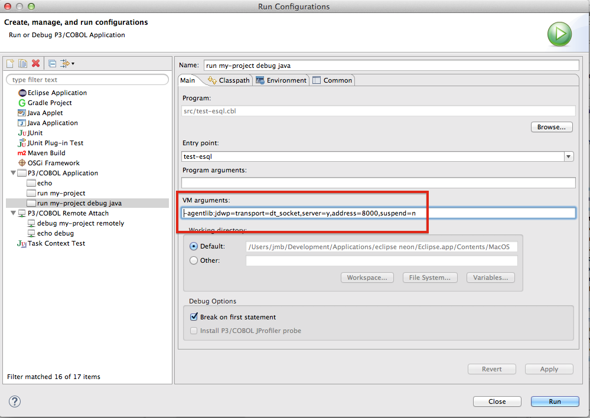
Task: Click the Apply button
Action: pos(549,369)
